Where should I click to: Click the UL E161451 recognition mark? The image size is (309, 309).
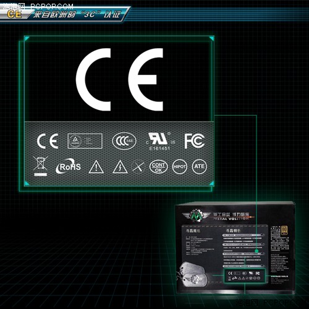point(160,142)
